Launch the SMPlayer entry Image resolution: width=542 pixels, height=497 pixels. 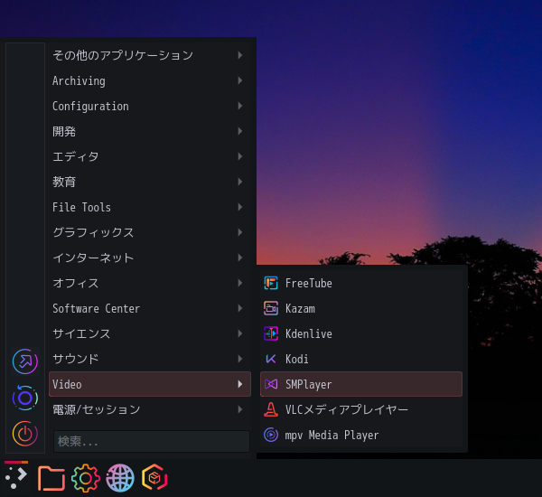pos(360,384)
